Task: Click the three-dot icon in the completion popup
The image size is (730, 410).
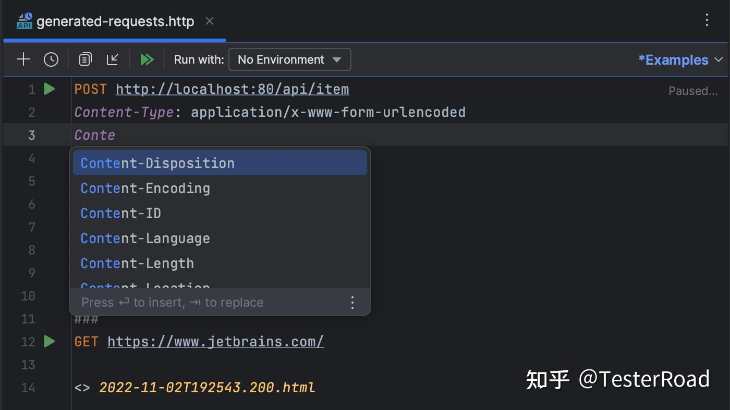Action: tap(352, 302)
